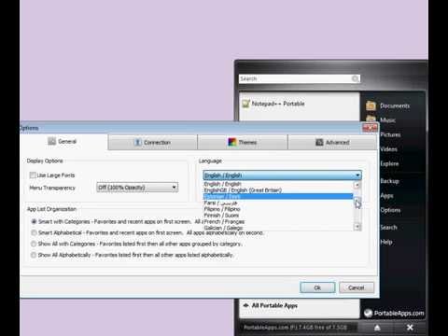Open Pictures in PortableApps menu
This screenshot has height=336, width=448.
390,134
